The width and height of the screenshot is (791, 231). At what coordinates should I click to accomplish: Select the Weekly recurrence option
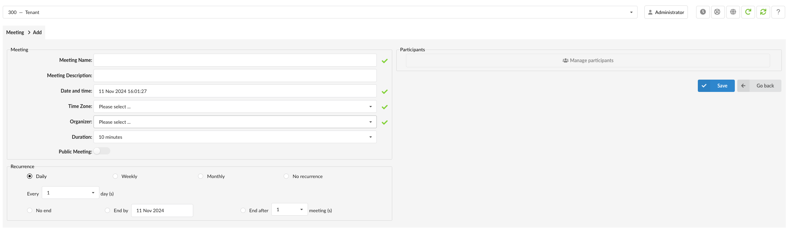[x=115, y=176]
